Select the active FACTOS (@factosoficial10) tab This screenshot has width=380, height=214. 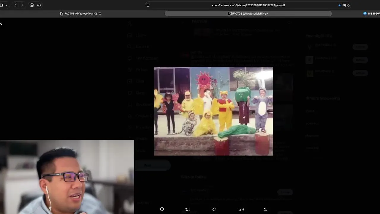click(x=248, y=13)
